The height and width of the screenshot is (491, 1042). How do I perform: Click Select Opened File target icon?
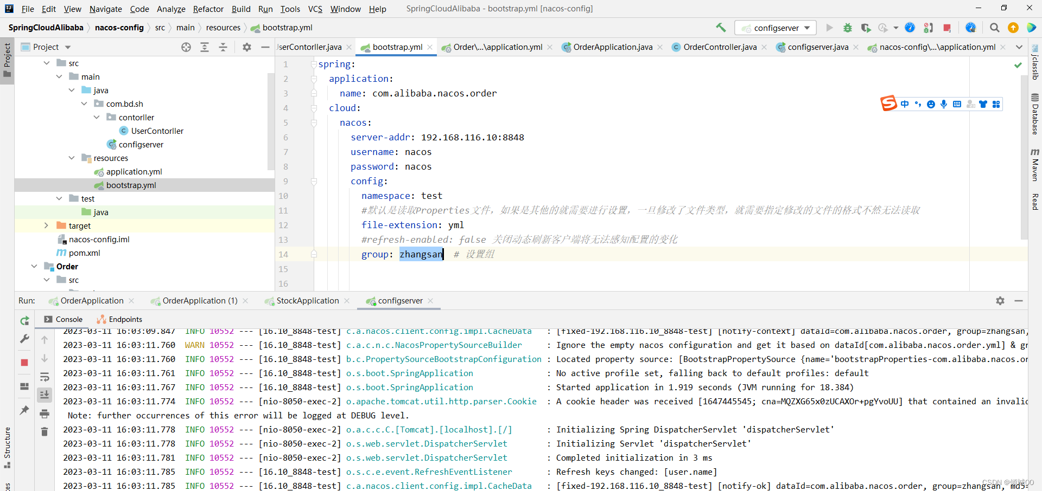tap(186, 47)
